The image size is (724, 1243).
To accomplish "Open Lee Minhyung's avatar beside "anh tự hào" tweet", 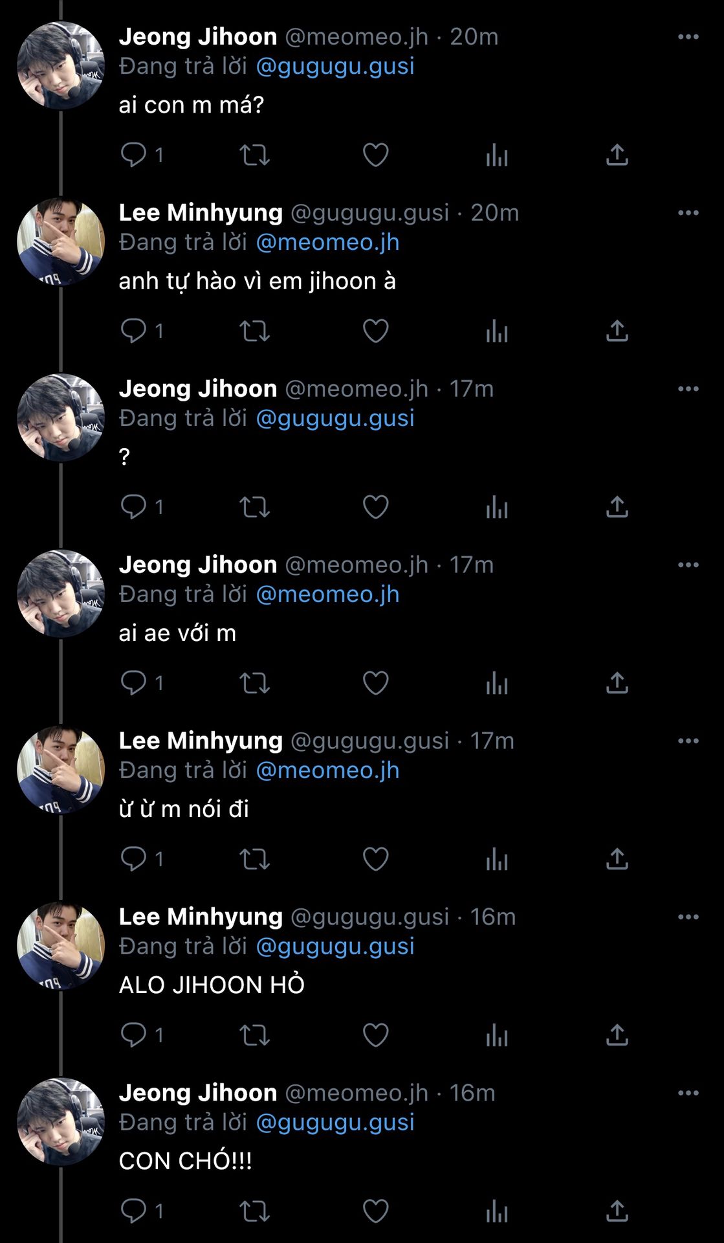I will 60,241.
